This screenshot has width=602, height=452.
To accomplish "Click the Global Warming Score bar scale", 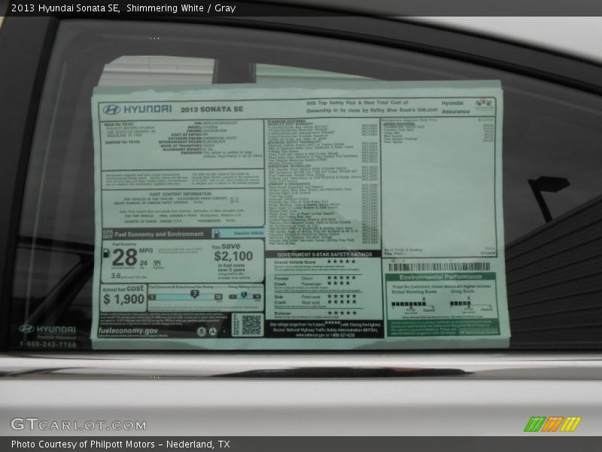I will pos(412,304).
